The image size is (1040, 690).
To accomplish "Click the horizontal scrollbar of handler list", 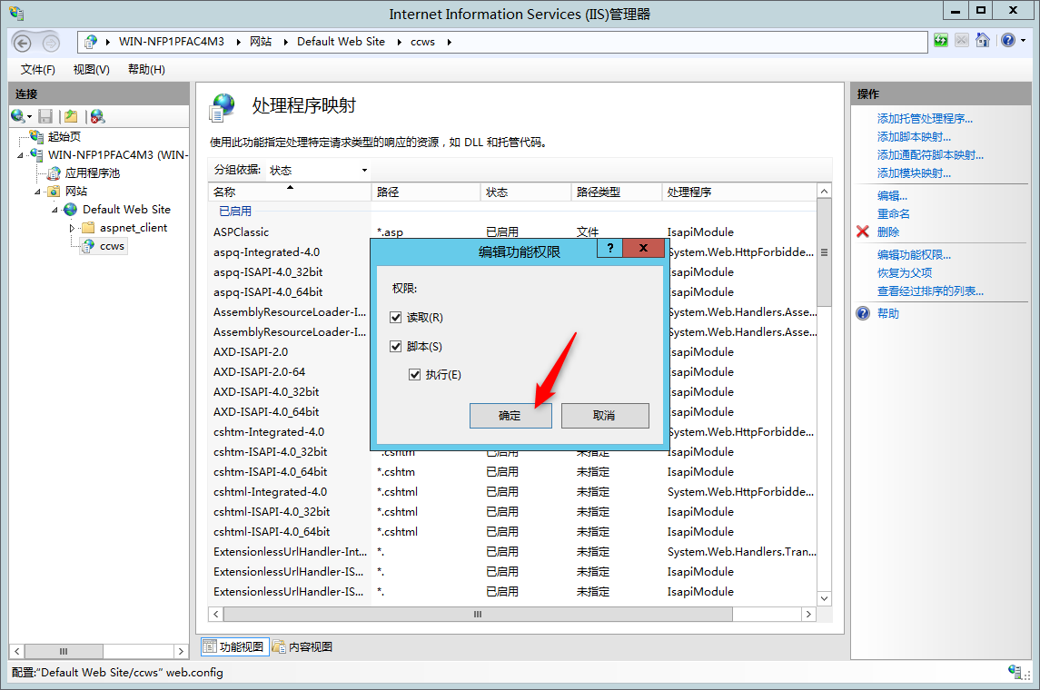I will click(x=478, y=615).
